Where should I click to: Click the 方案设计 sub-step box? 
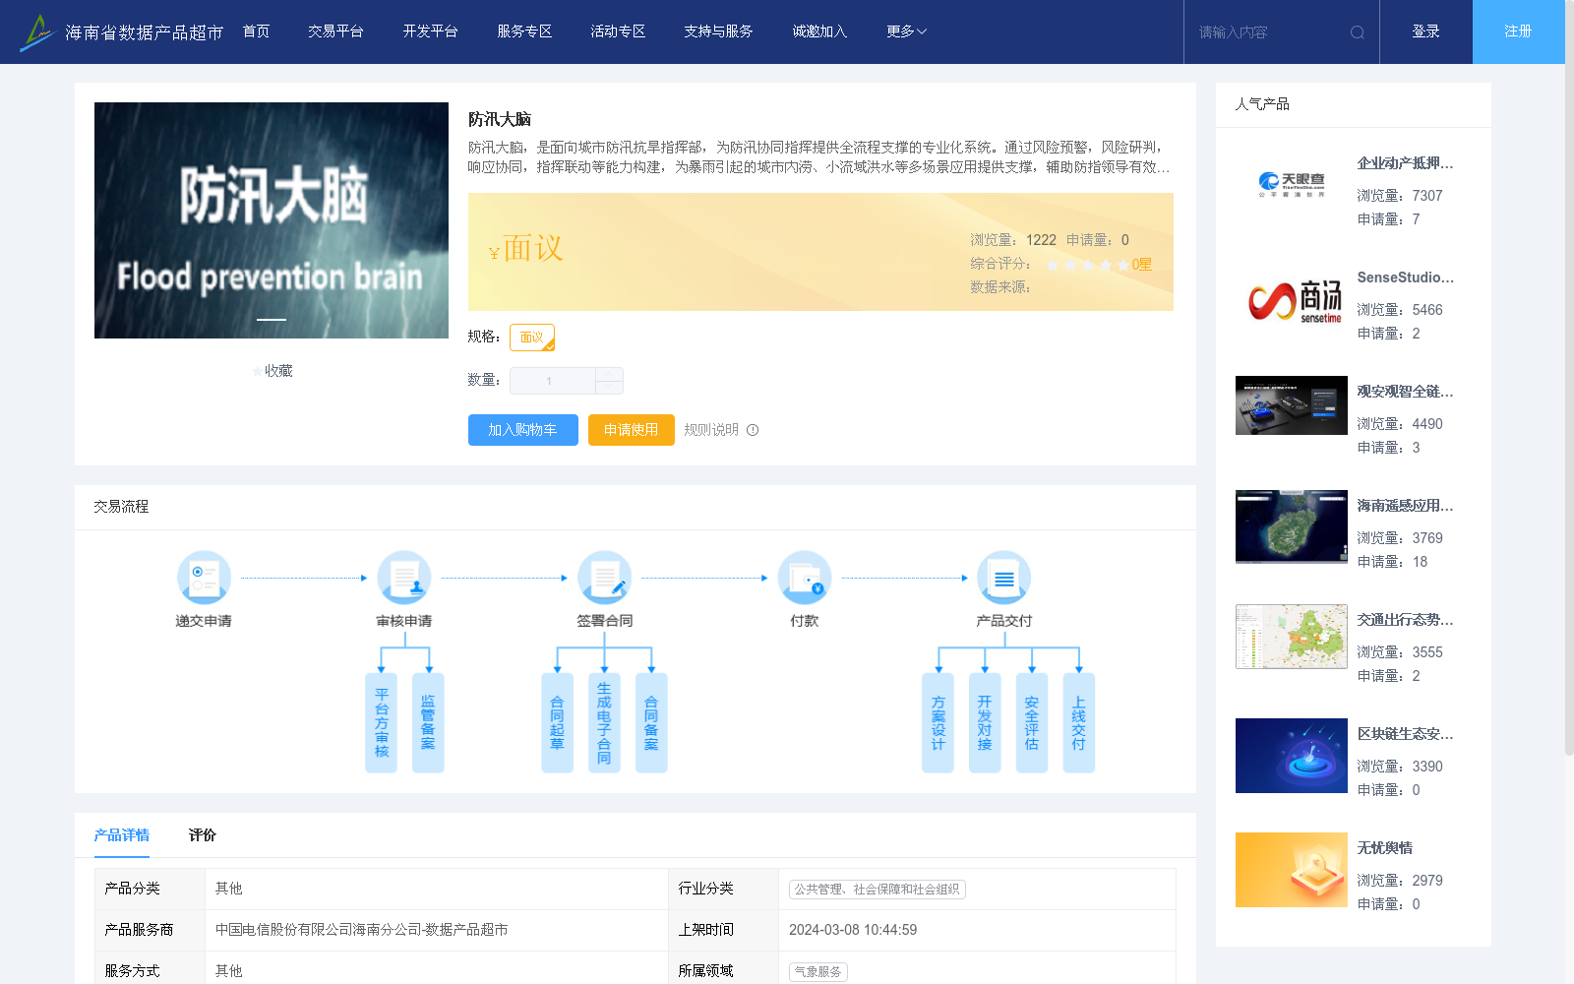click(938, 723)
